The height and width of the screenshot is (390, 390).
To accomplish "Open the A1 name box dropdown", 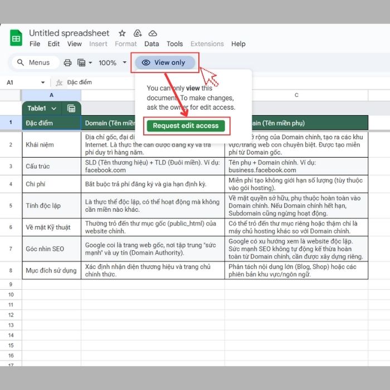I will pos(43,82).
